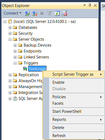
Task: Expand the SQL Server Agent node
Action: 10,99
